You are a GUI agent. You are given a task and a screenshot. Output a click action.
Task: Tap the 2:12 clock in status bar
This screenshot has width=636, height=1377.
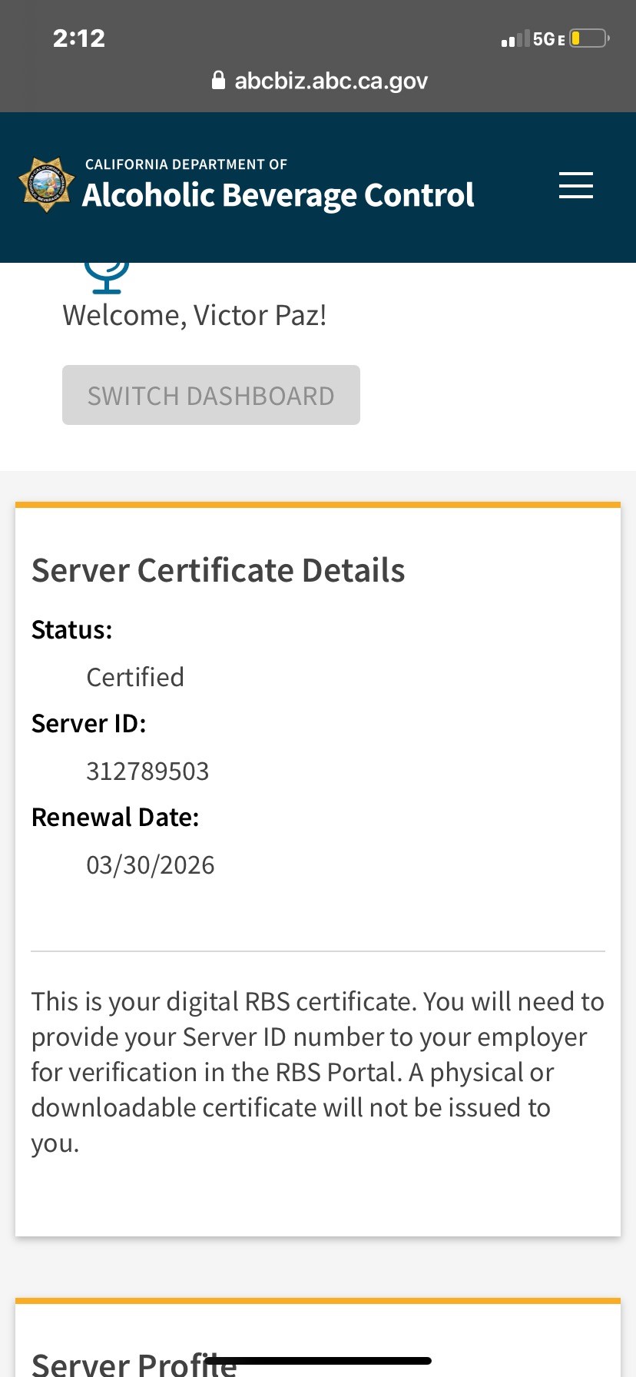click(x=78, y=38)
